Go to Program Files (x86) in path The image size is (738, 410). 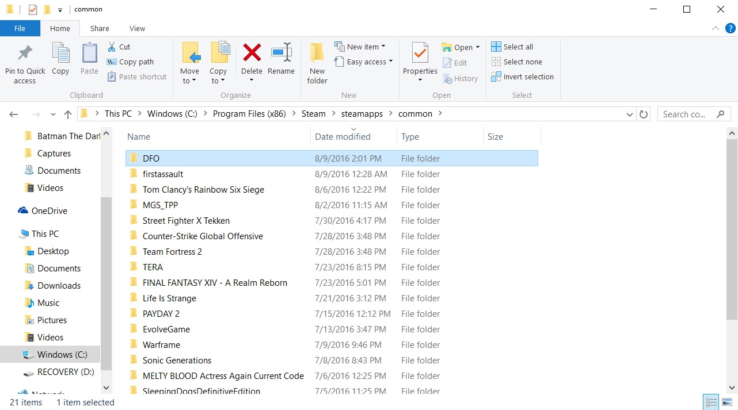click(x=249, y=114)
